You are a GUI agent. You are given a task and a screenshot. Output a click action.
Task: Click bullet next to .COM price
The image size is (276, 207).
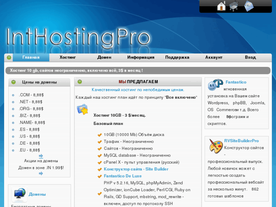[13, 95]
